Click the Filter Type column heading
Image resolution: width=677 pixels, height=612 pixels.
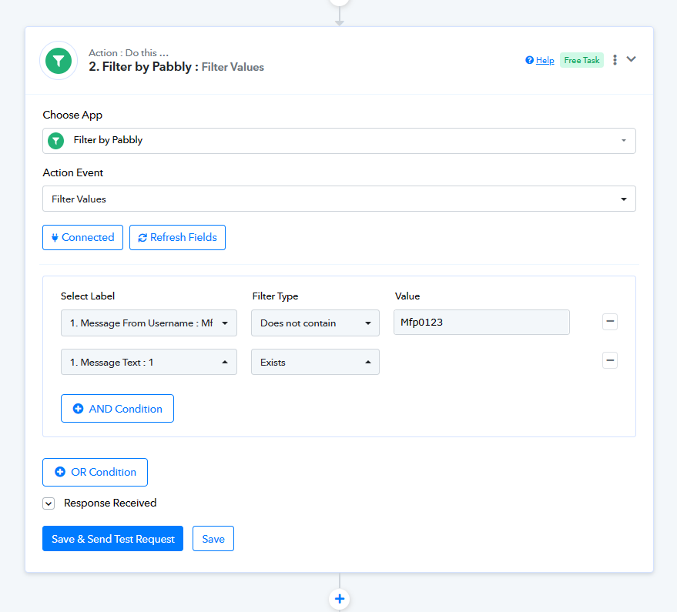coord(275,296)
